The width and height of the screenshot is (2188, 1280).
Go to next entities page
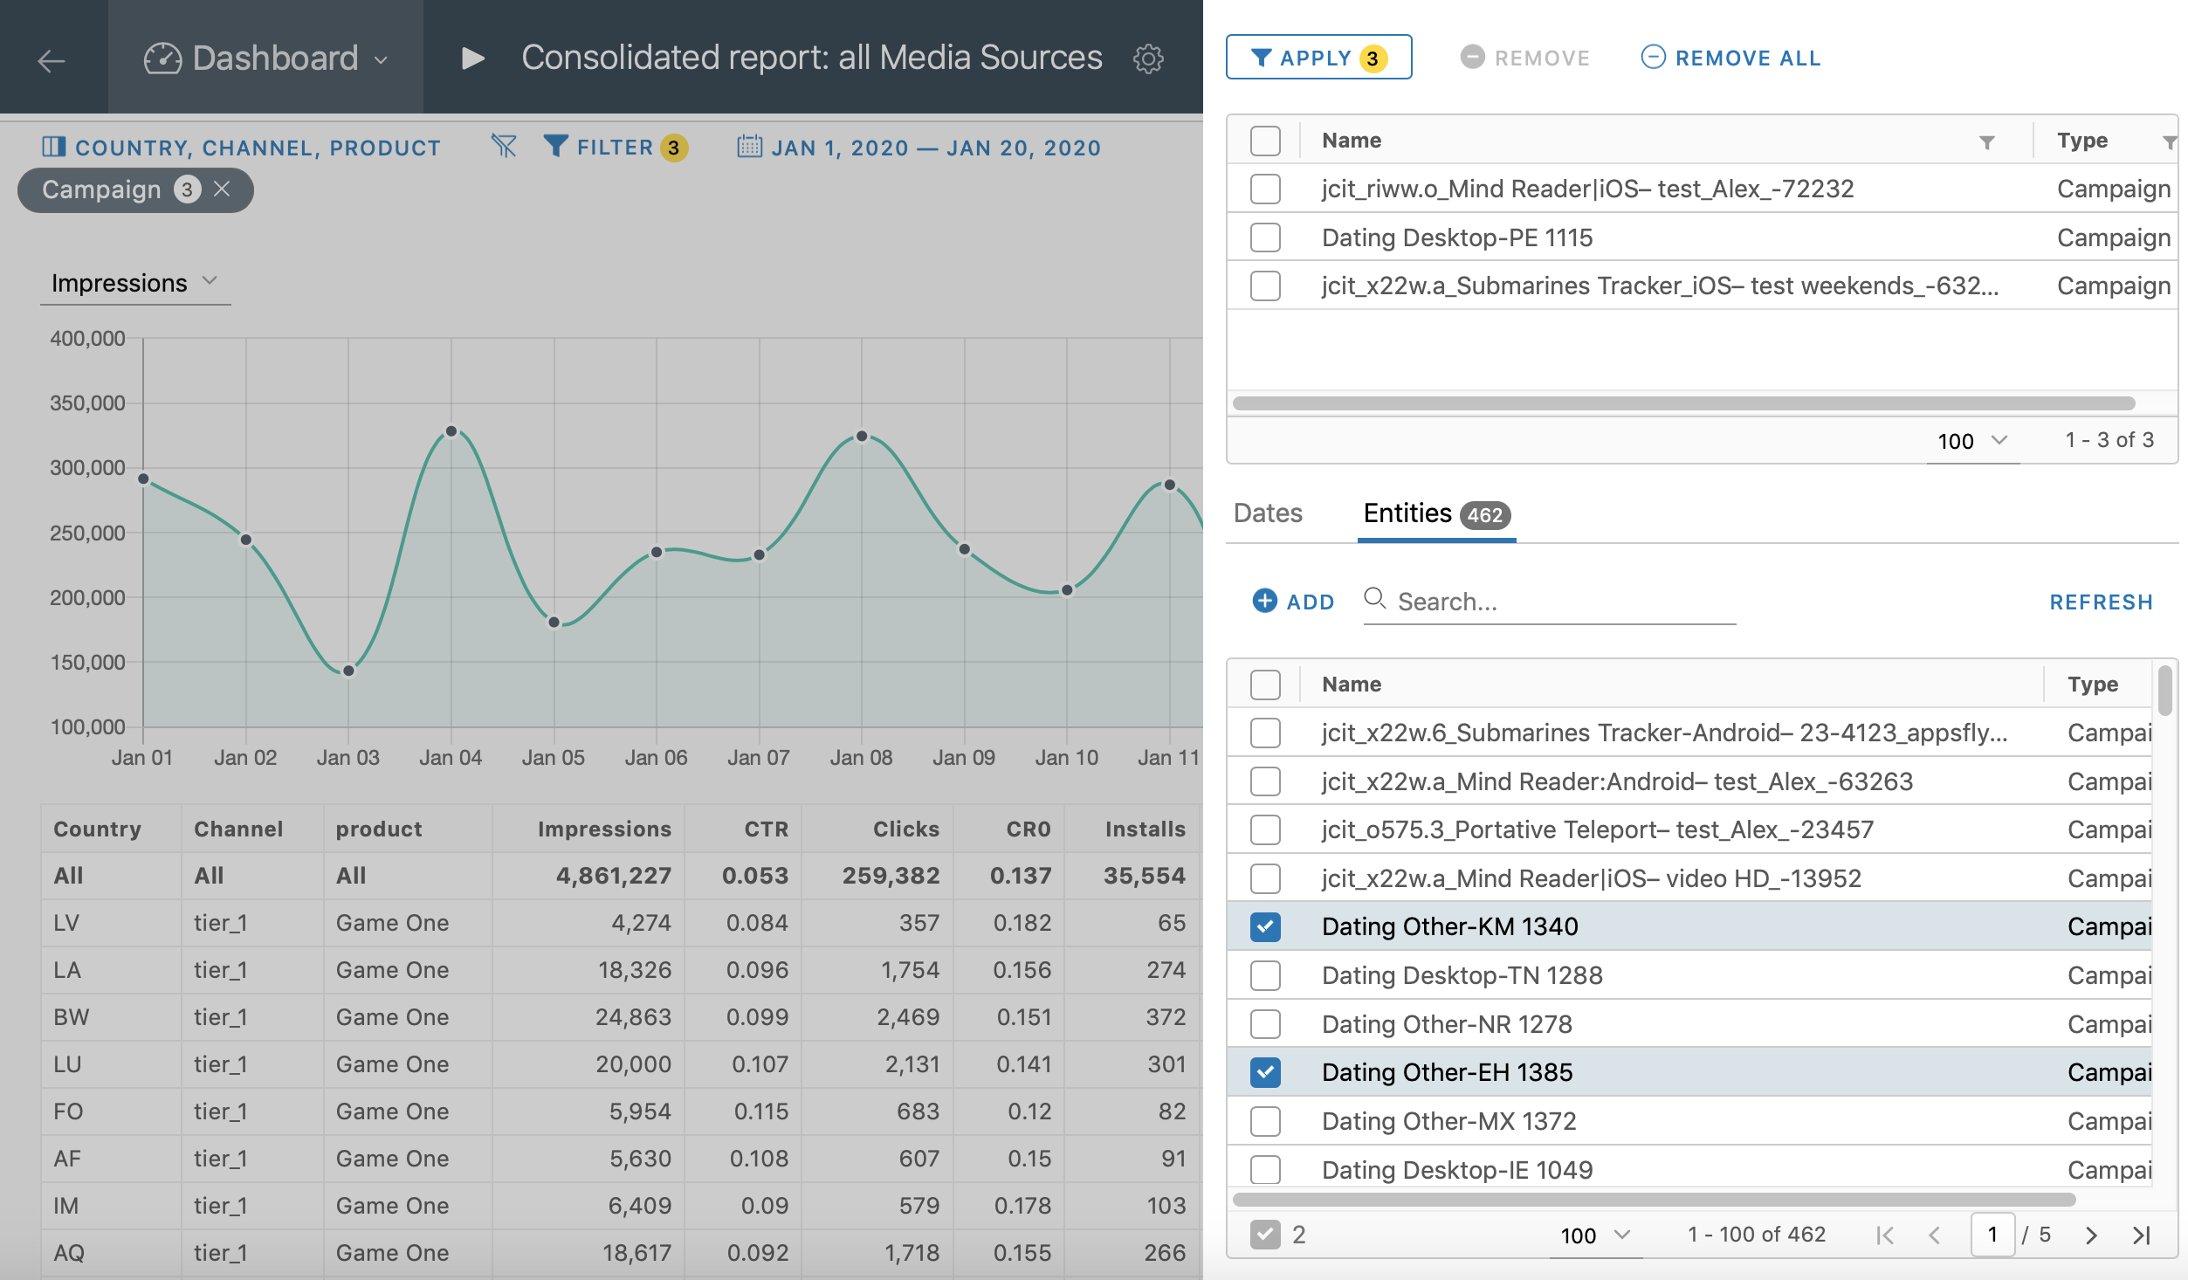click(2090, 1235)
